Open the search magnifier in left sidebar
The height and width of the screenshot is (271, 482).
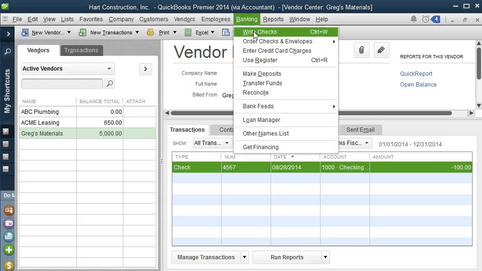(8, 51)
